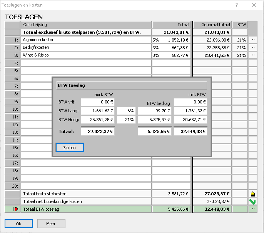Viewport: 264px width, 233px height.
Task: Click the Winst & Risico 3% totaal cell
Action: pos(171,55)
